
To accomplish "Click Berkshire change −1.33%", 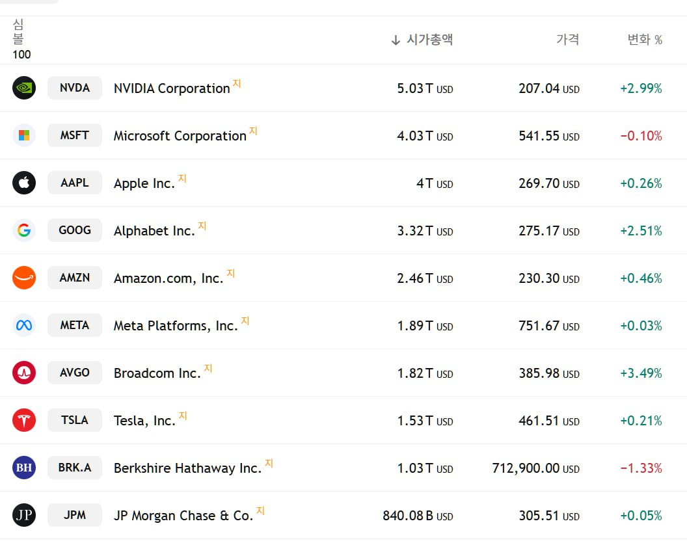I will click(x=641, y=468).
